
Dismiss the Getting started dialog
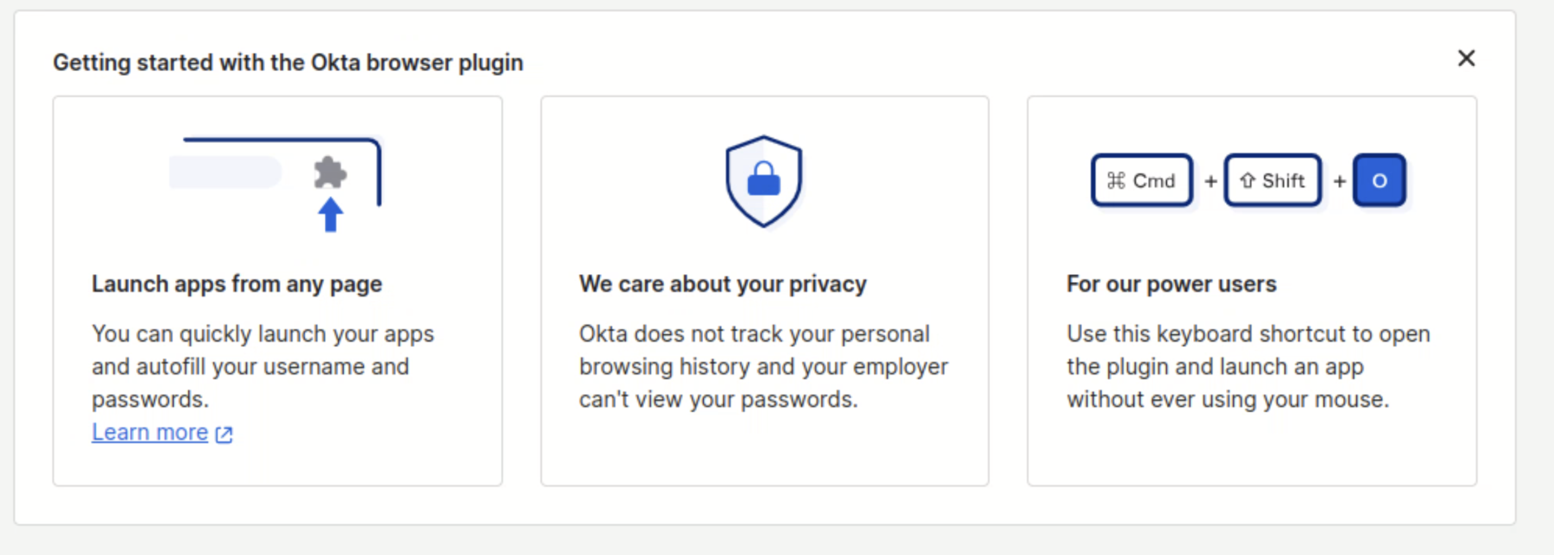tap(1467, 59)
